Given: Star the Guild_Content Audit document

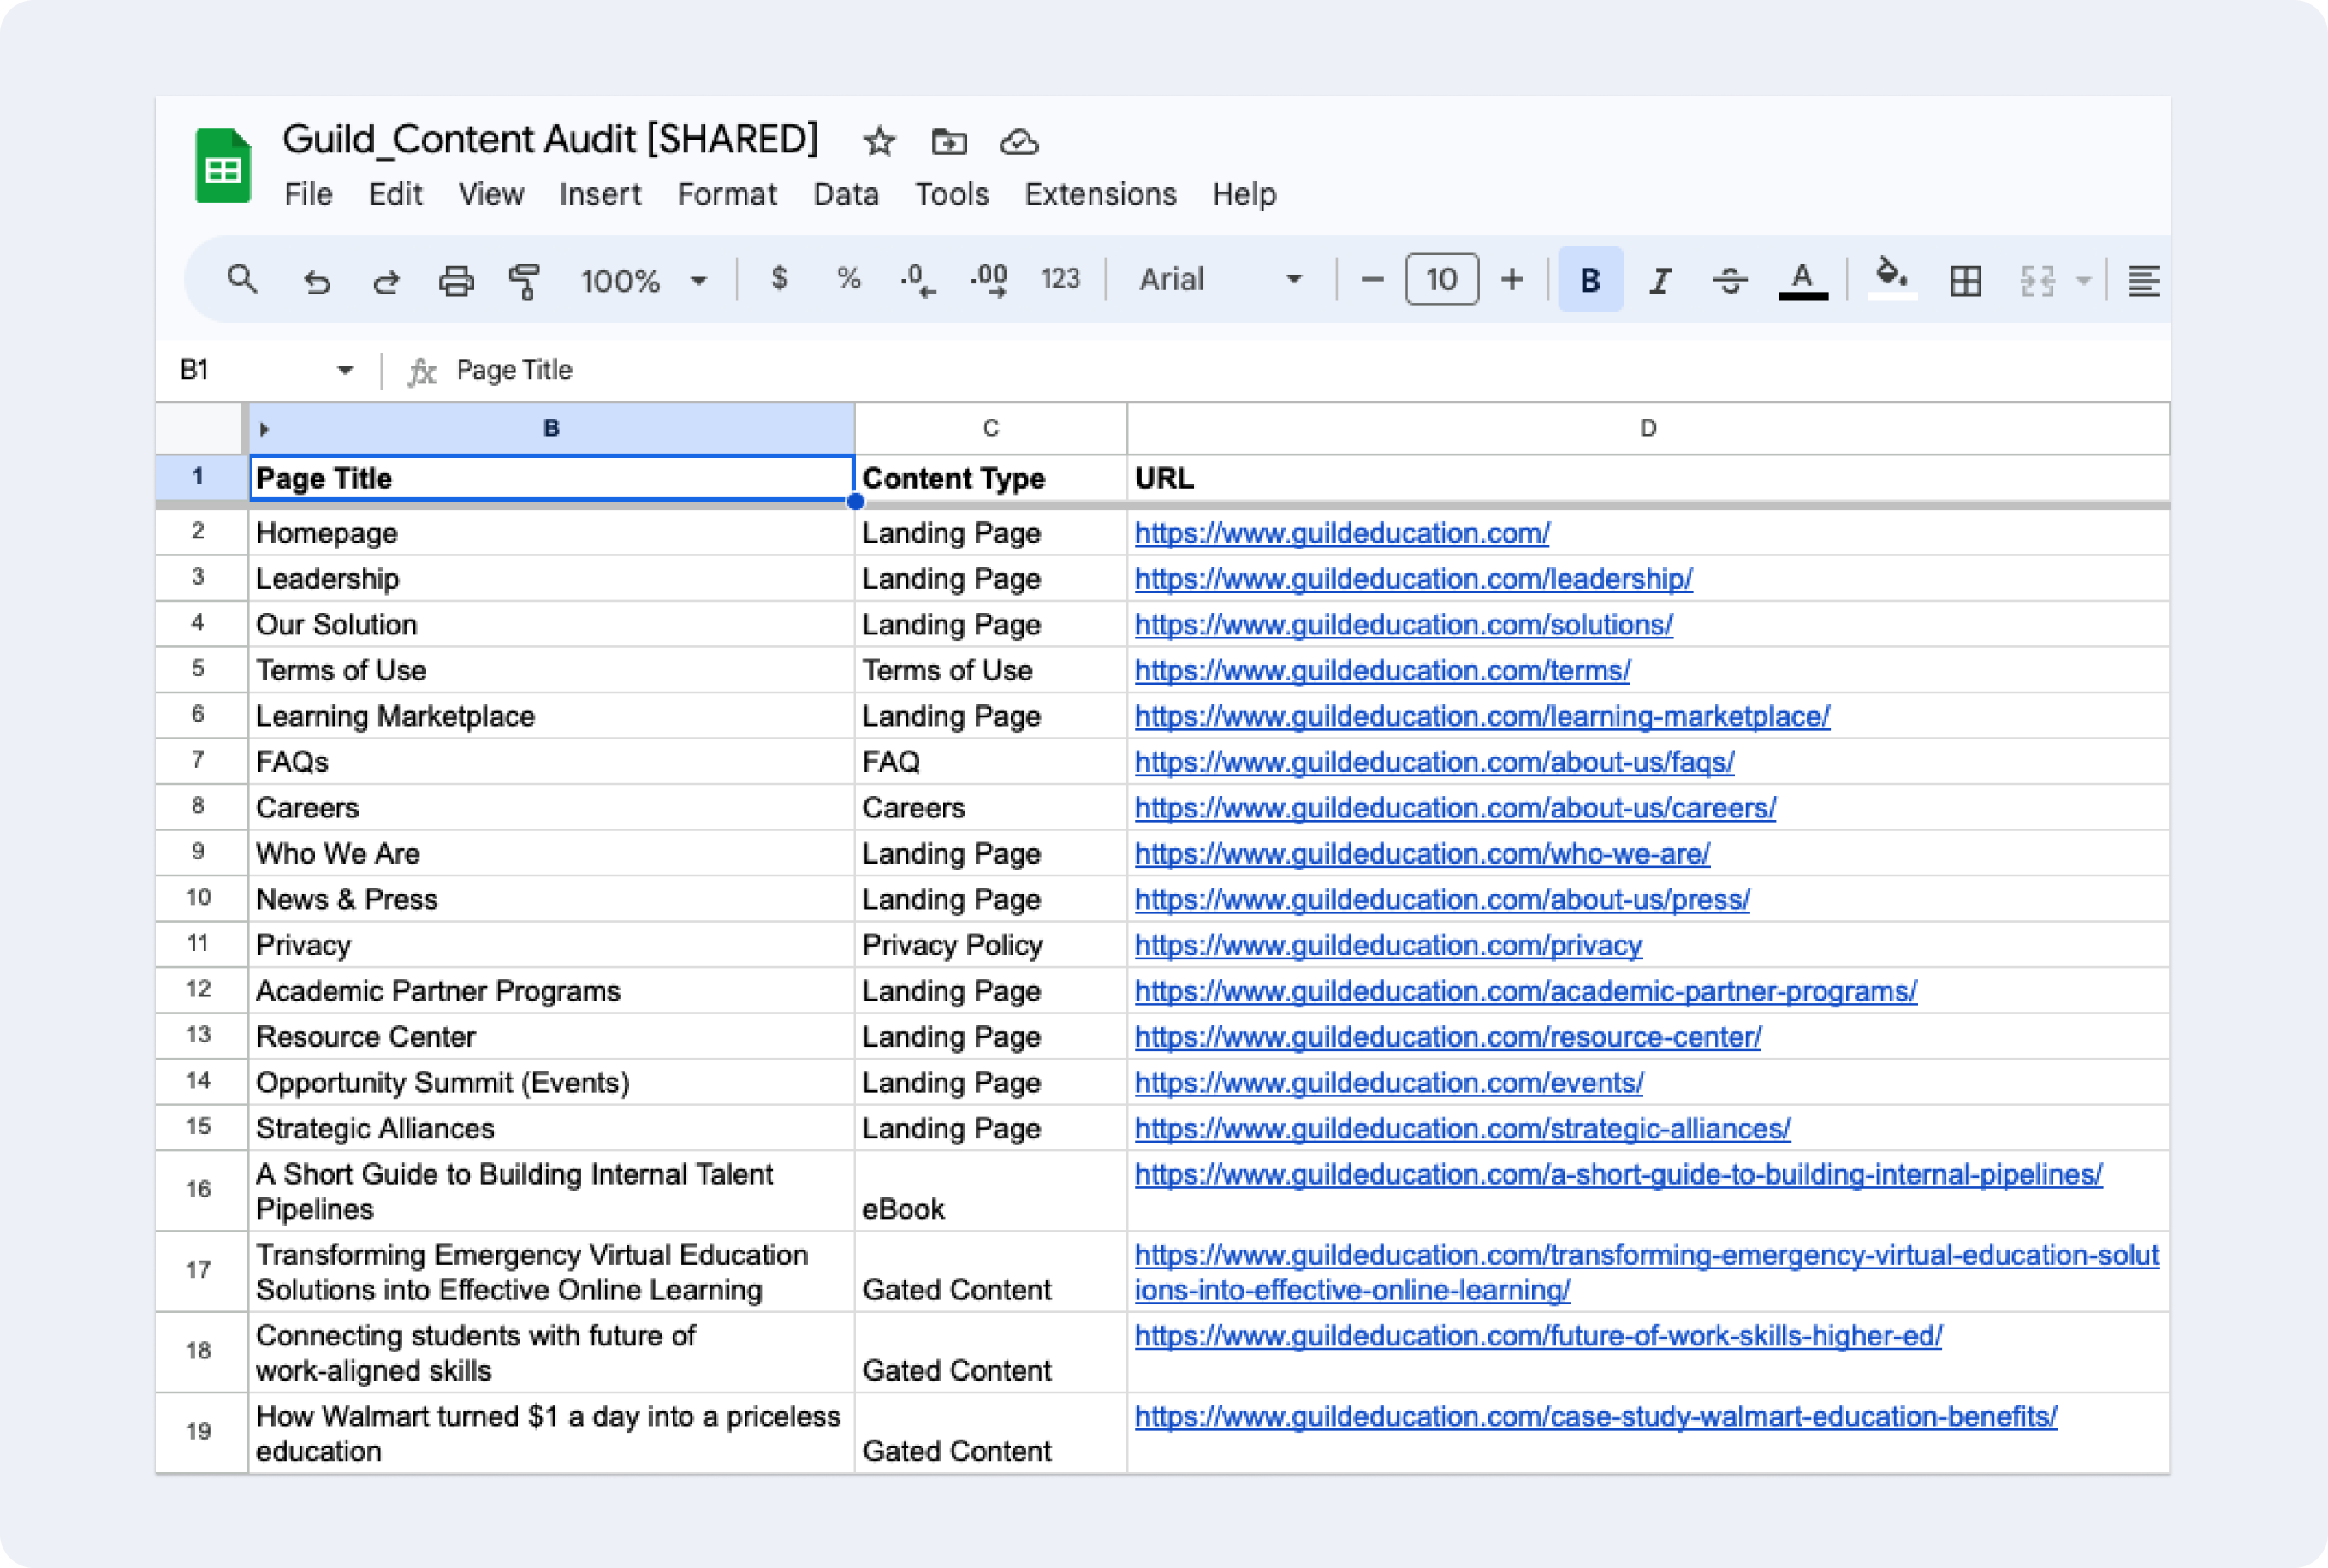Looking at the screenshot, I should pos(879,141).
